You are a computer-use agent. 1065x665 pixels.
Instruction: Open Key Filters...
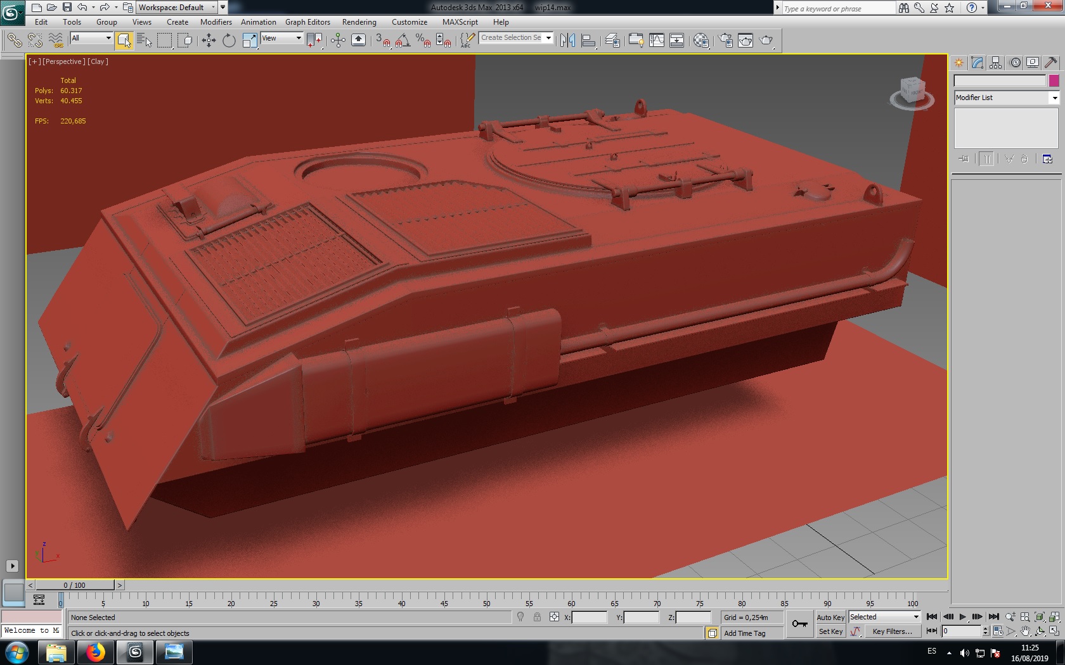pos(892,631)
